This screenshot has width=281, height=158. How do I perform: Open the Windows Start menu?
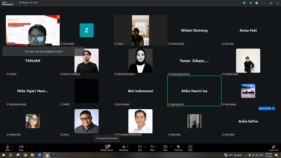click(x=4, y=155)
